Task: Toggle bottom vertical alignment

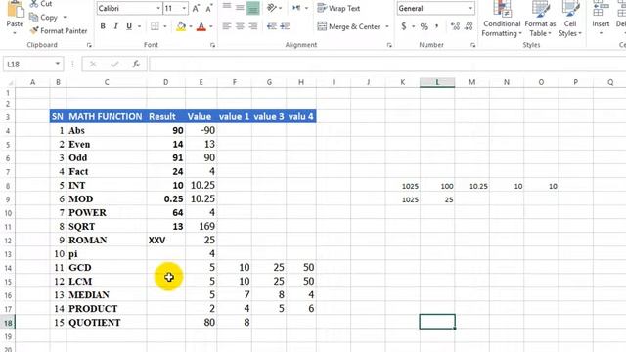Action: (253, 8)
